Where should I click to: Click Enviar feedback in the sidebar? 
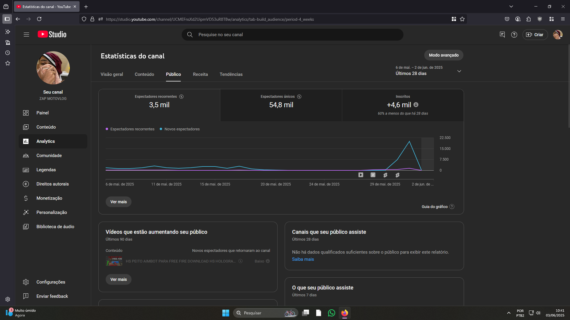click(53, 296)
